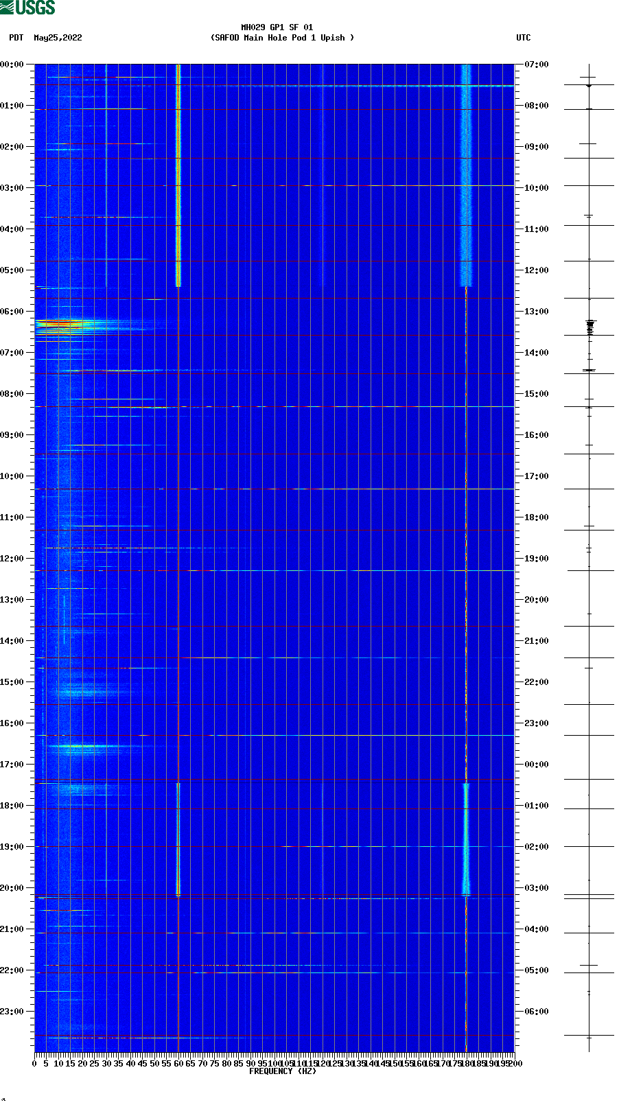Click the 17:00 UTC time label
Viewport: 619px width, 1107px height.
click(537, 476)
